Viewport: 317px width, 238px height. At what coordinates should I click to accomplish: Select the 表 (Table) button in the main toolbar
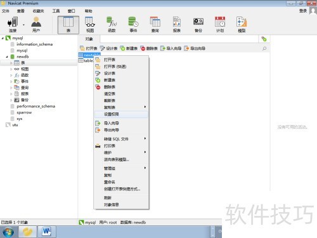point(68,25)
